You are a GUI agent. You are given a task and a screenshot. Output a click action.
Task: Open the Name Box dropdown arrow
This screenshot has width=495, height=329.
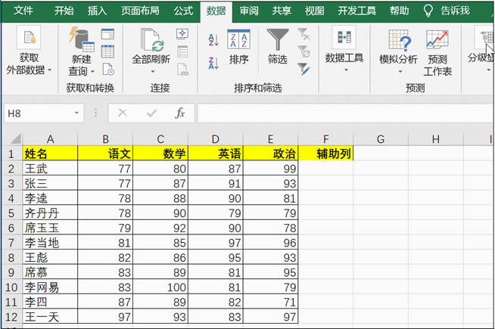(x=77, y=113)
